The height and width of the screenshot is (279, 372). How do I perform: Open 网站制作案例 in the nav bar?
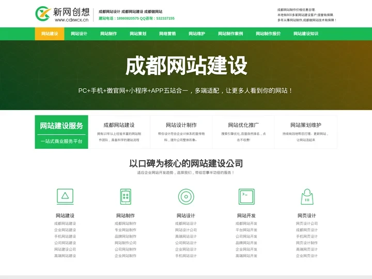pyautogui.click(x=230, y=34)
